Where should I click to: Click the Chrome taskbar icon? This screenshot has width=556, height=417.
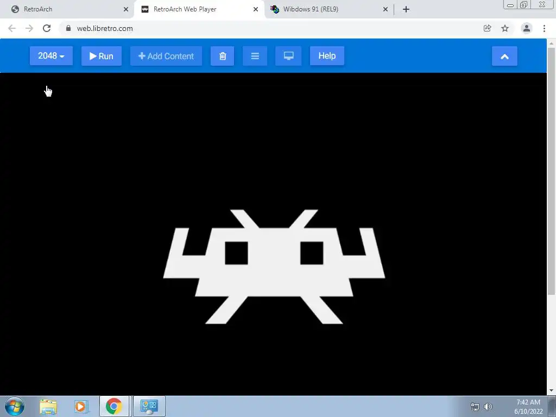pos(114,406)
